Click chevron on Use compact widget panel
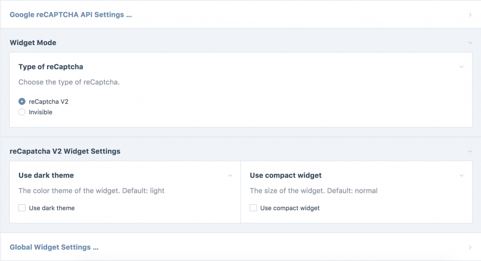This screenshot has width=481, height=261. pos(461,176)
